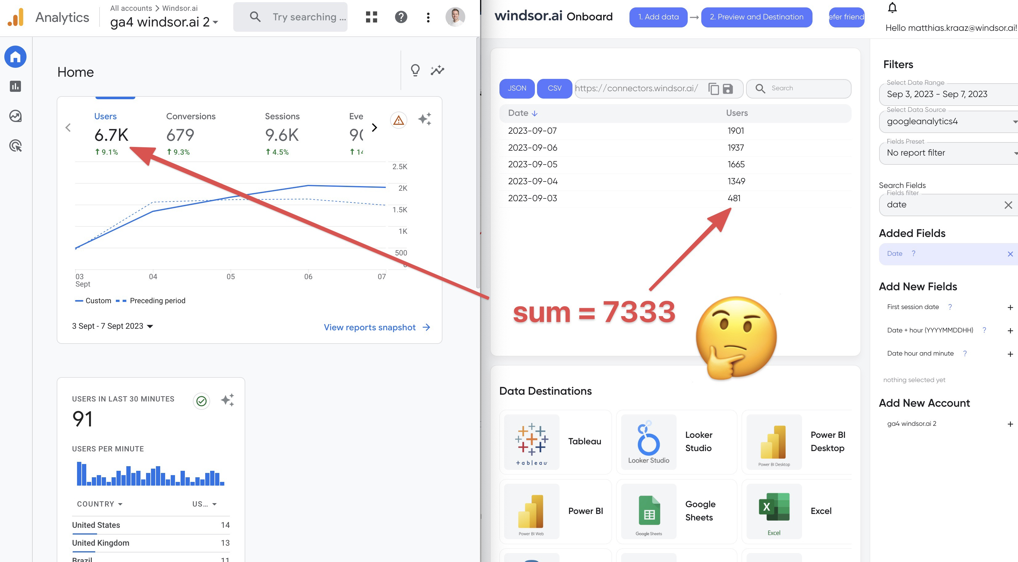Image resolution: width=1018 pixels, height=562 pixels.
Task: Choose the Power BI destination
Action: pos(556,511)
